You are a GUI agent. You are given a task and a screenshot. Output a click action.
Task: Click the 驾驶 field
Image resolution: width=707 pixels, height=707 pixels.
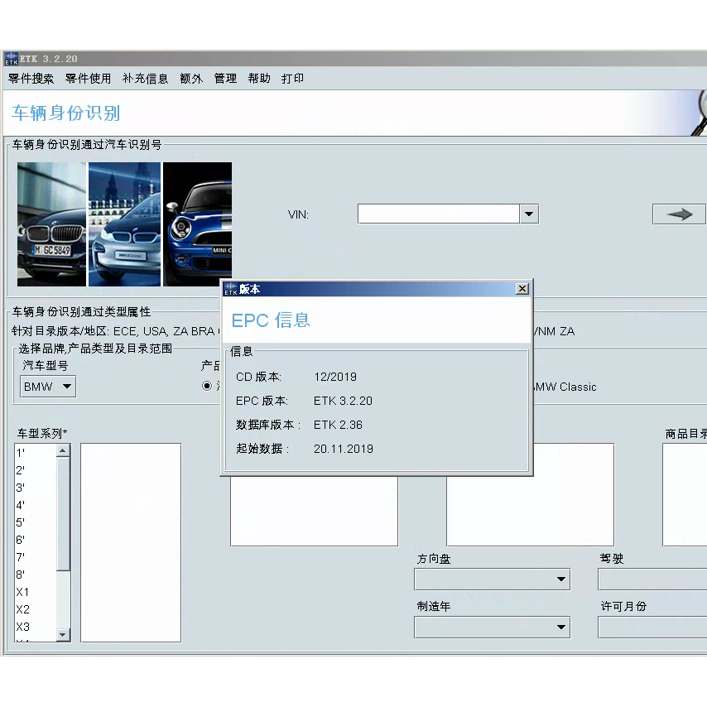(x=652, y=580)
